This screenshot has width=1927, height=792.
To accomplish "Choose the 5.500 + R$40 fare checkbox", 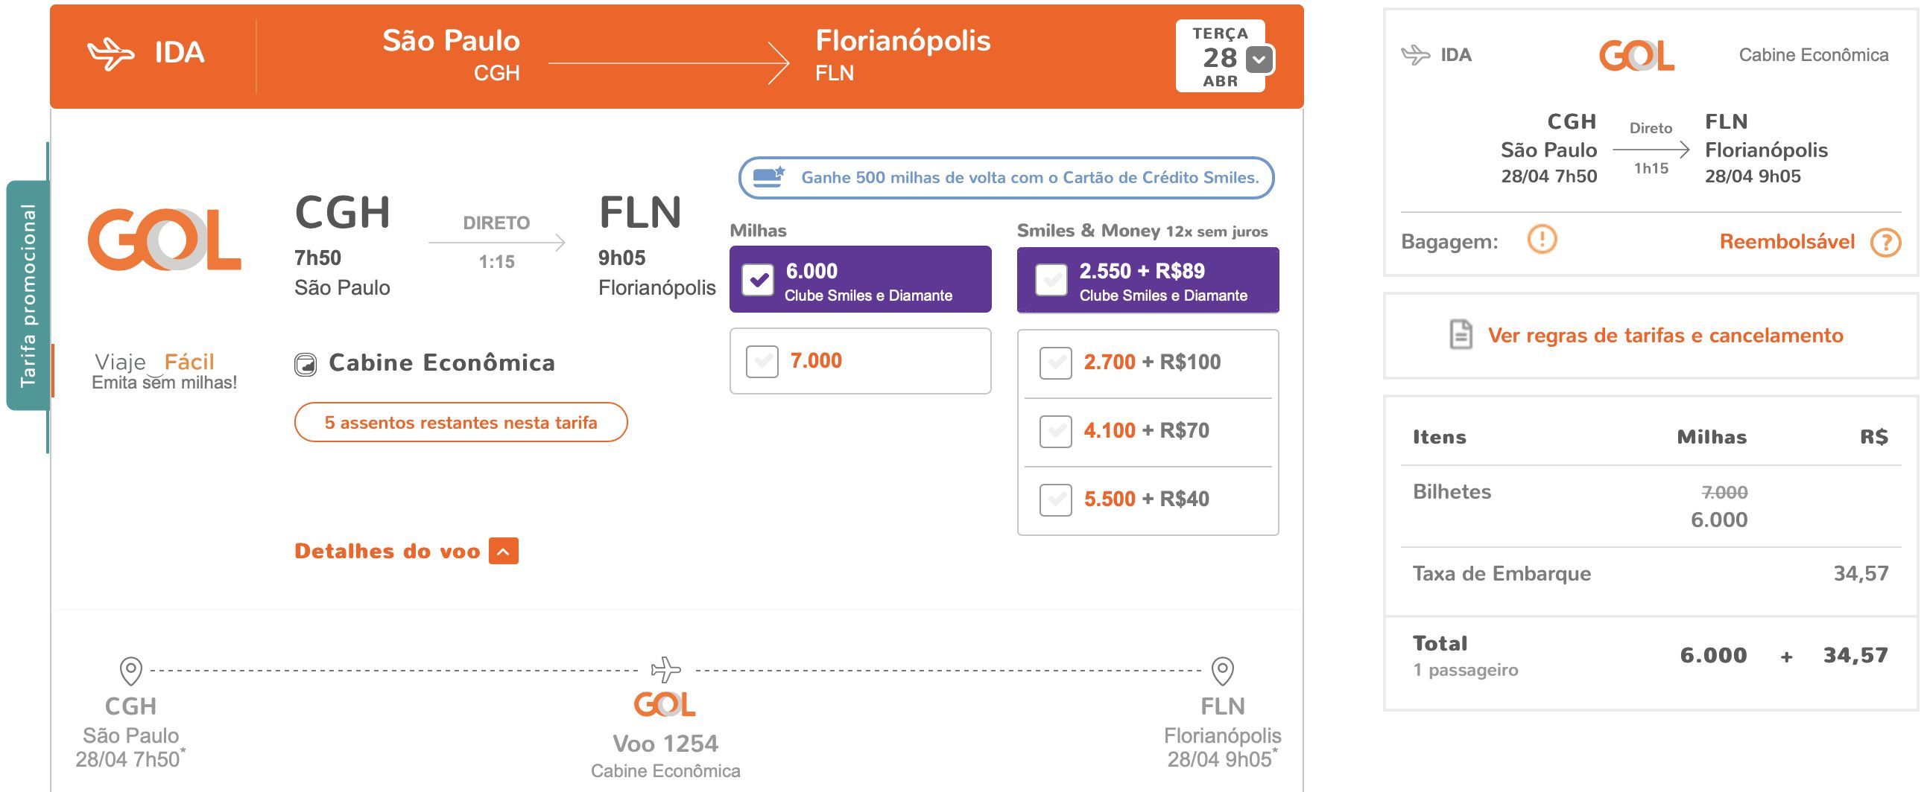I will [1055, 500].
